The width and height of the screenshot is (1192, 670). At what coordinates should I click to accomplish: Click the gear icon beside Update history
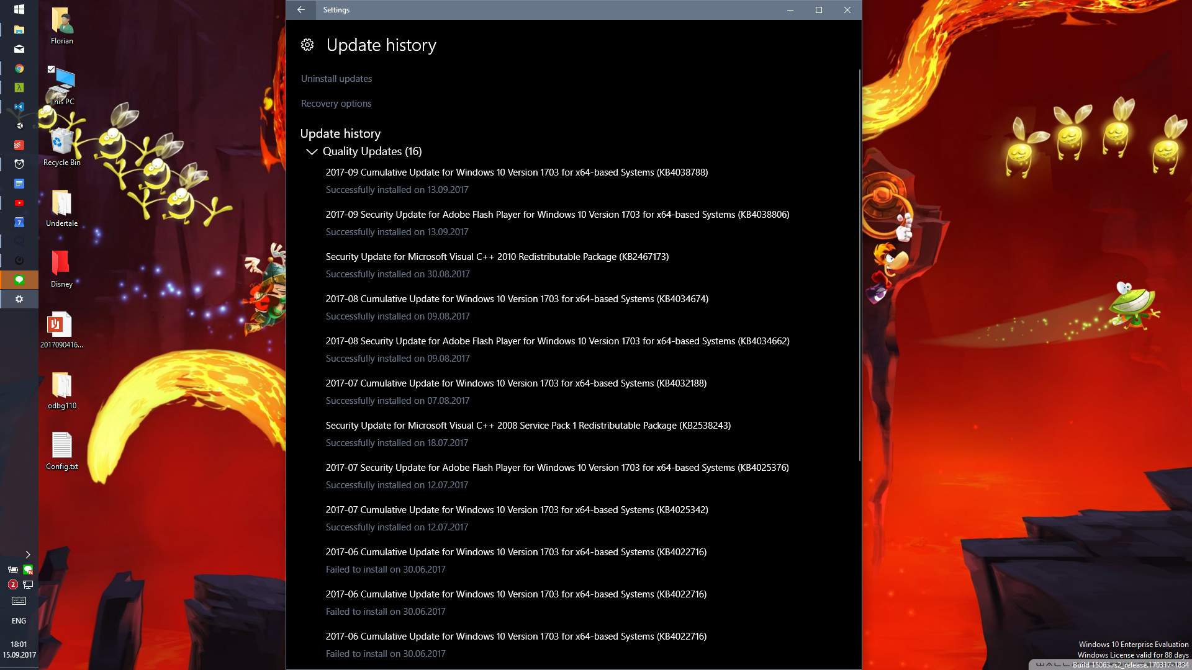(307, 45)
